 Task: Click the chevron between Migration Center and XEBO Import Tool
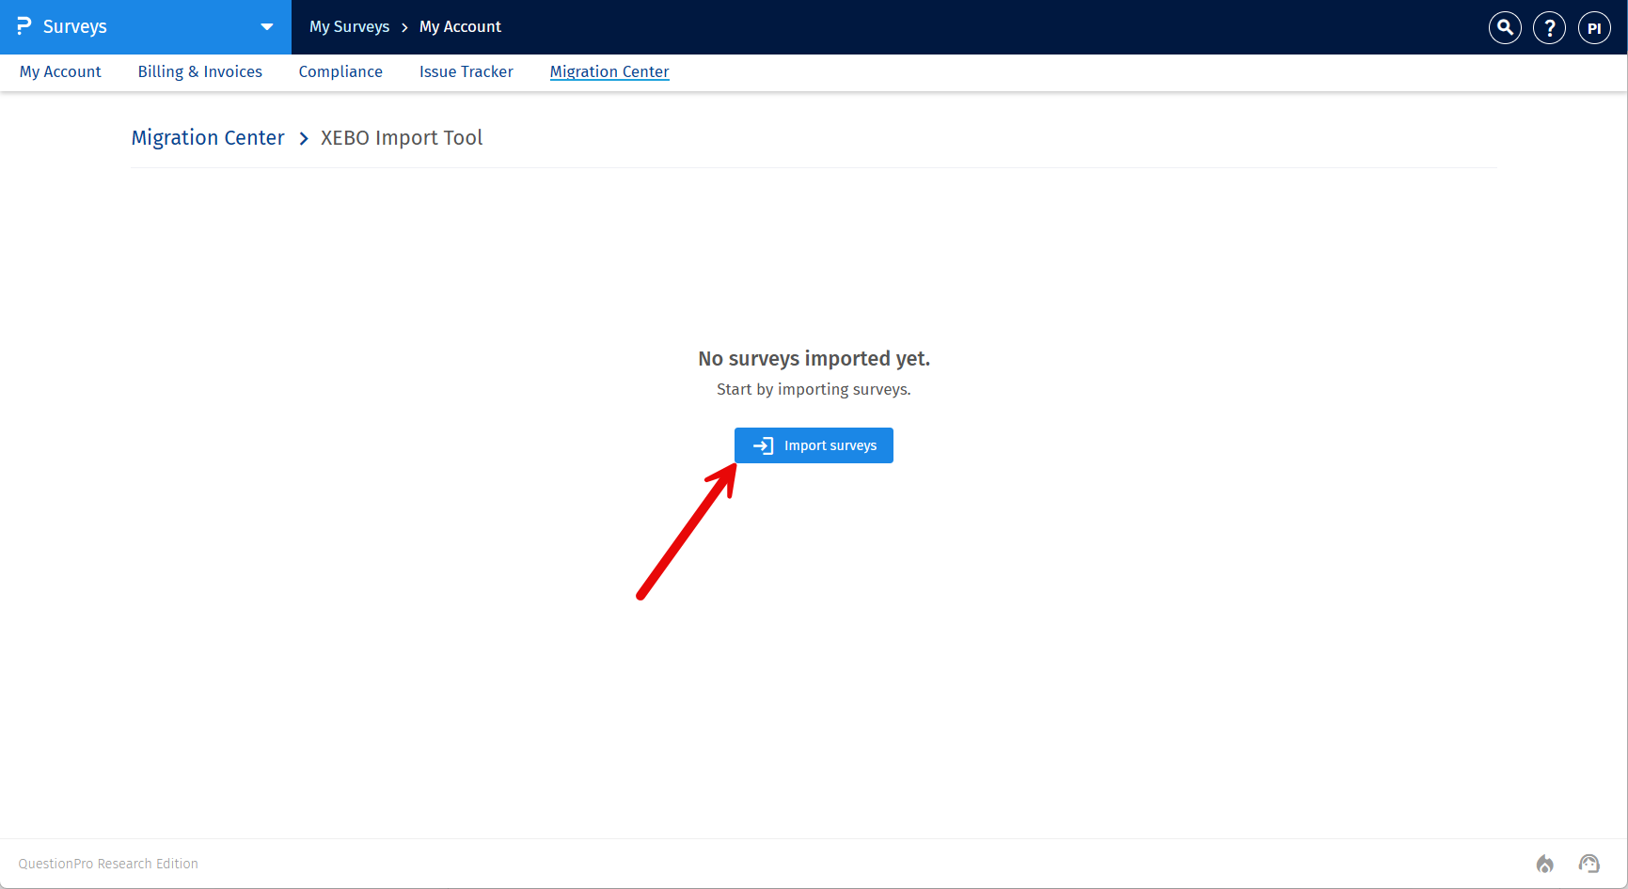[x=303, y=138]
